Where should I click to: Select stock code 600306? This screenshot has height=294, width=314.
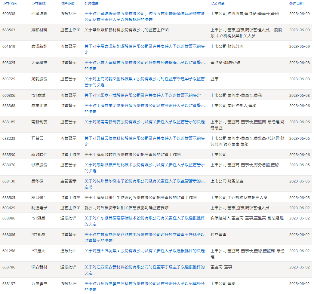(9, 96)
